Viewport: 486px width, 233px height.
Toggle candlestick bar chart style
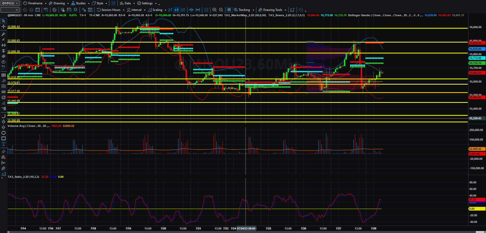click(x=176, y=10)
